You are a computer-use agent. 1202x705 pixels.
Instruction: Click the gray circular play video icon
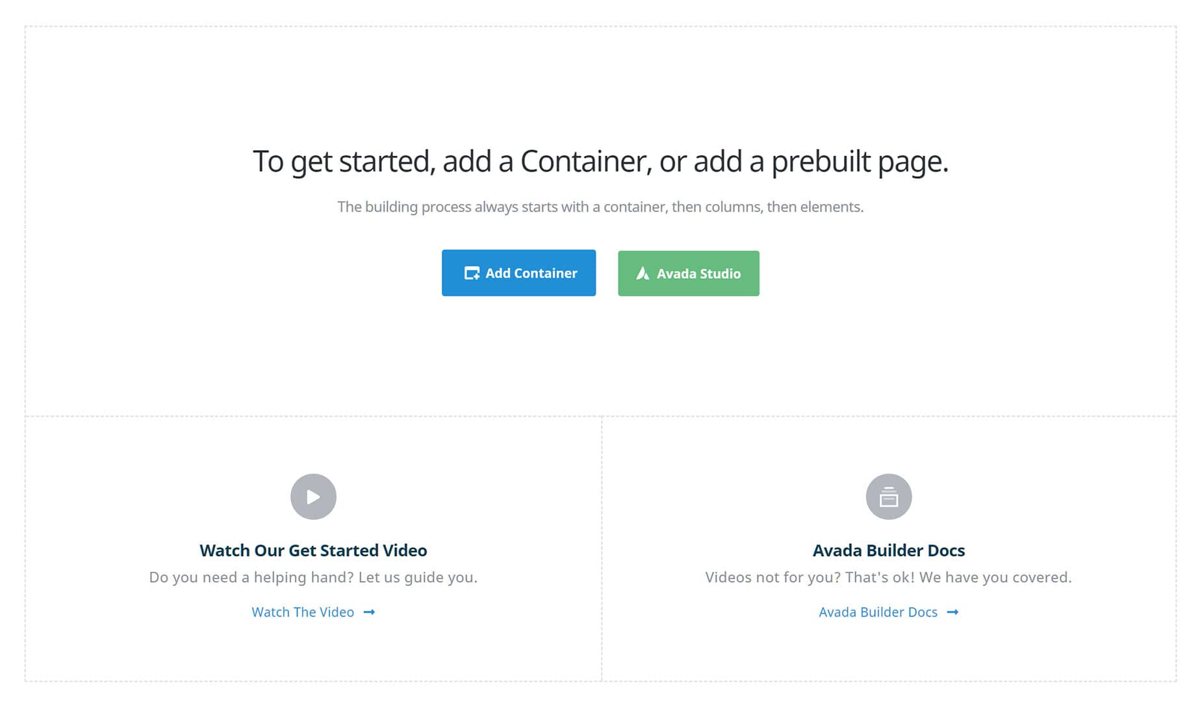click(x=313, y=496)
